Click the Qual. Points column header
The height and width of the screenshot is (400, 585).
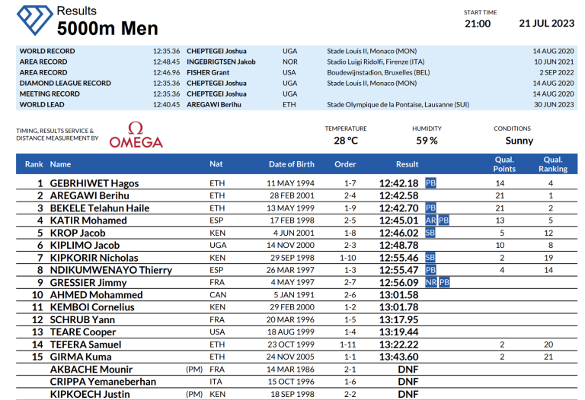504,164
